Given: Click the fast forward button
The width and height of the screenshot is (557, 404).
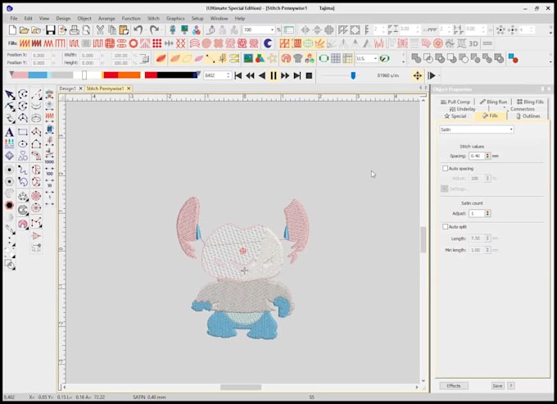Looking at the screenshot, I should click(285, 75).
